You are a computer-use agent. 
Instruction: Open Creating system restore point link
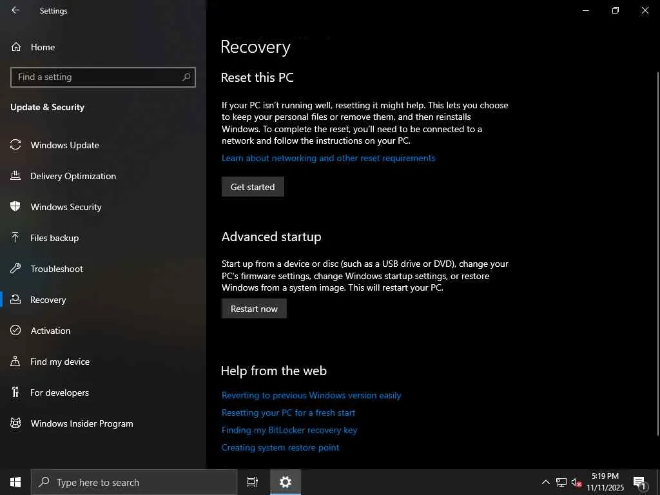tap(280, 447)
